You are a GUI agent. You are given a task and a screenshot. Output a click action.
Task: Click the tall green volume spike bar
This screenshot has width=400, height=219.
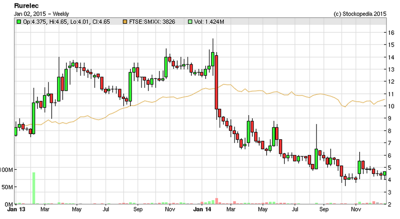coord(34,188)
